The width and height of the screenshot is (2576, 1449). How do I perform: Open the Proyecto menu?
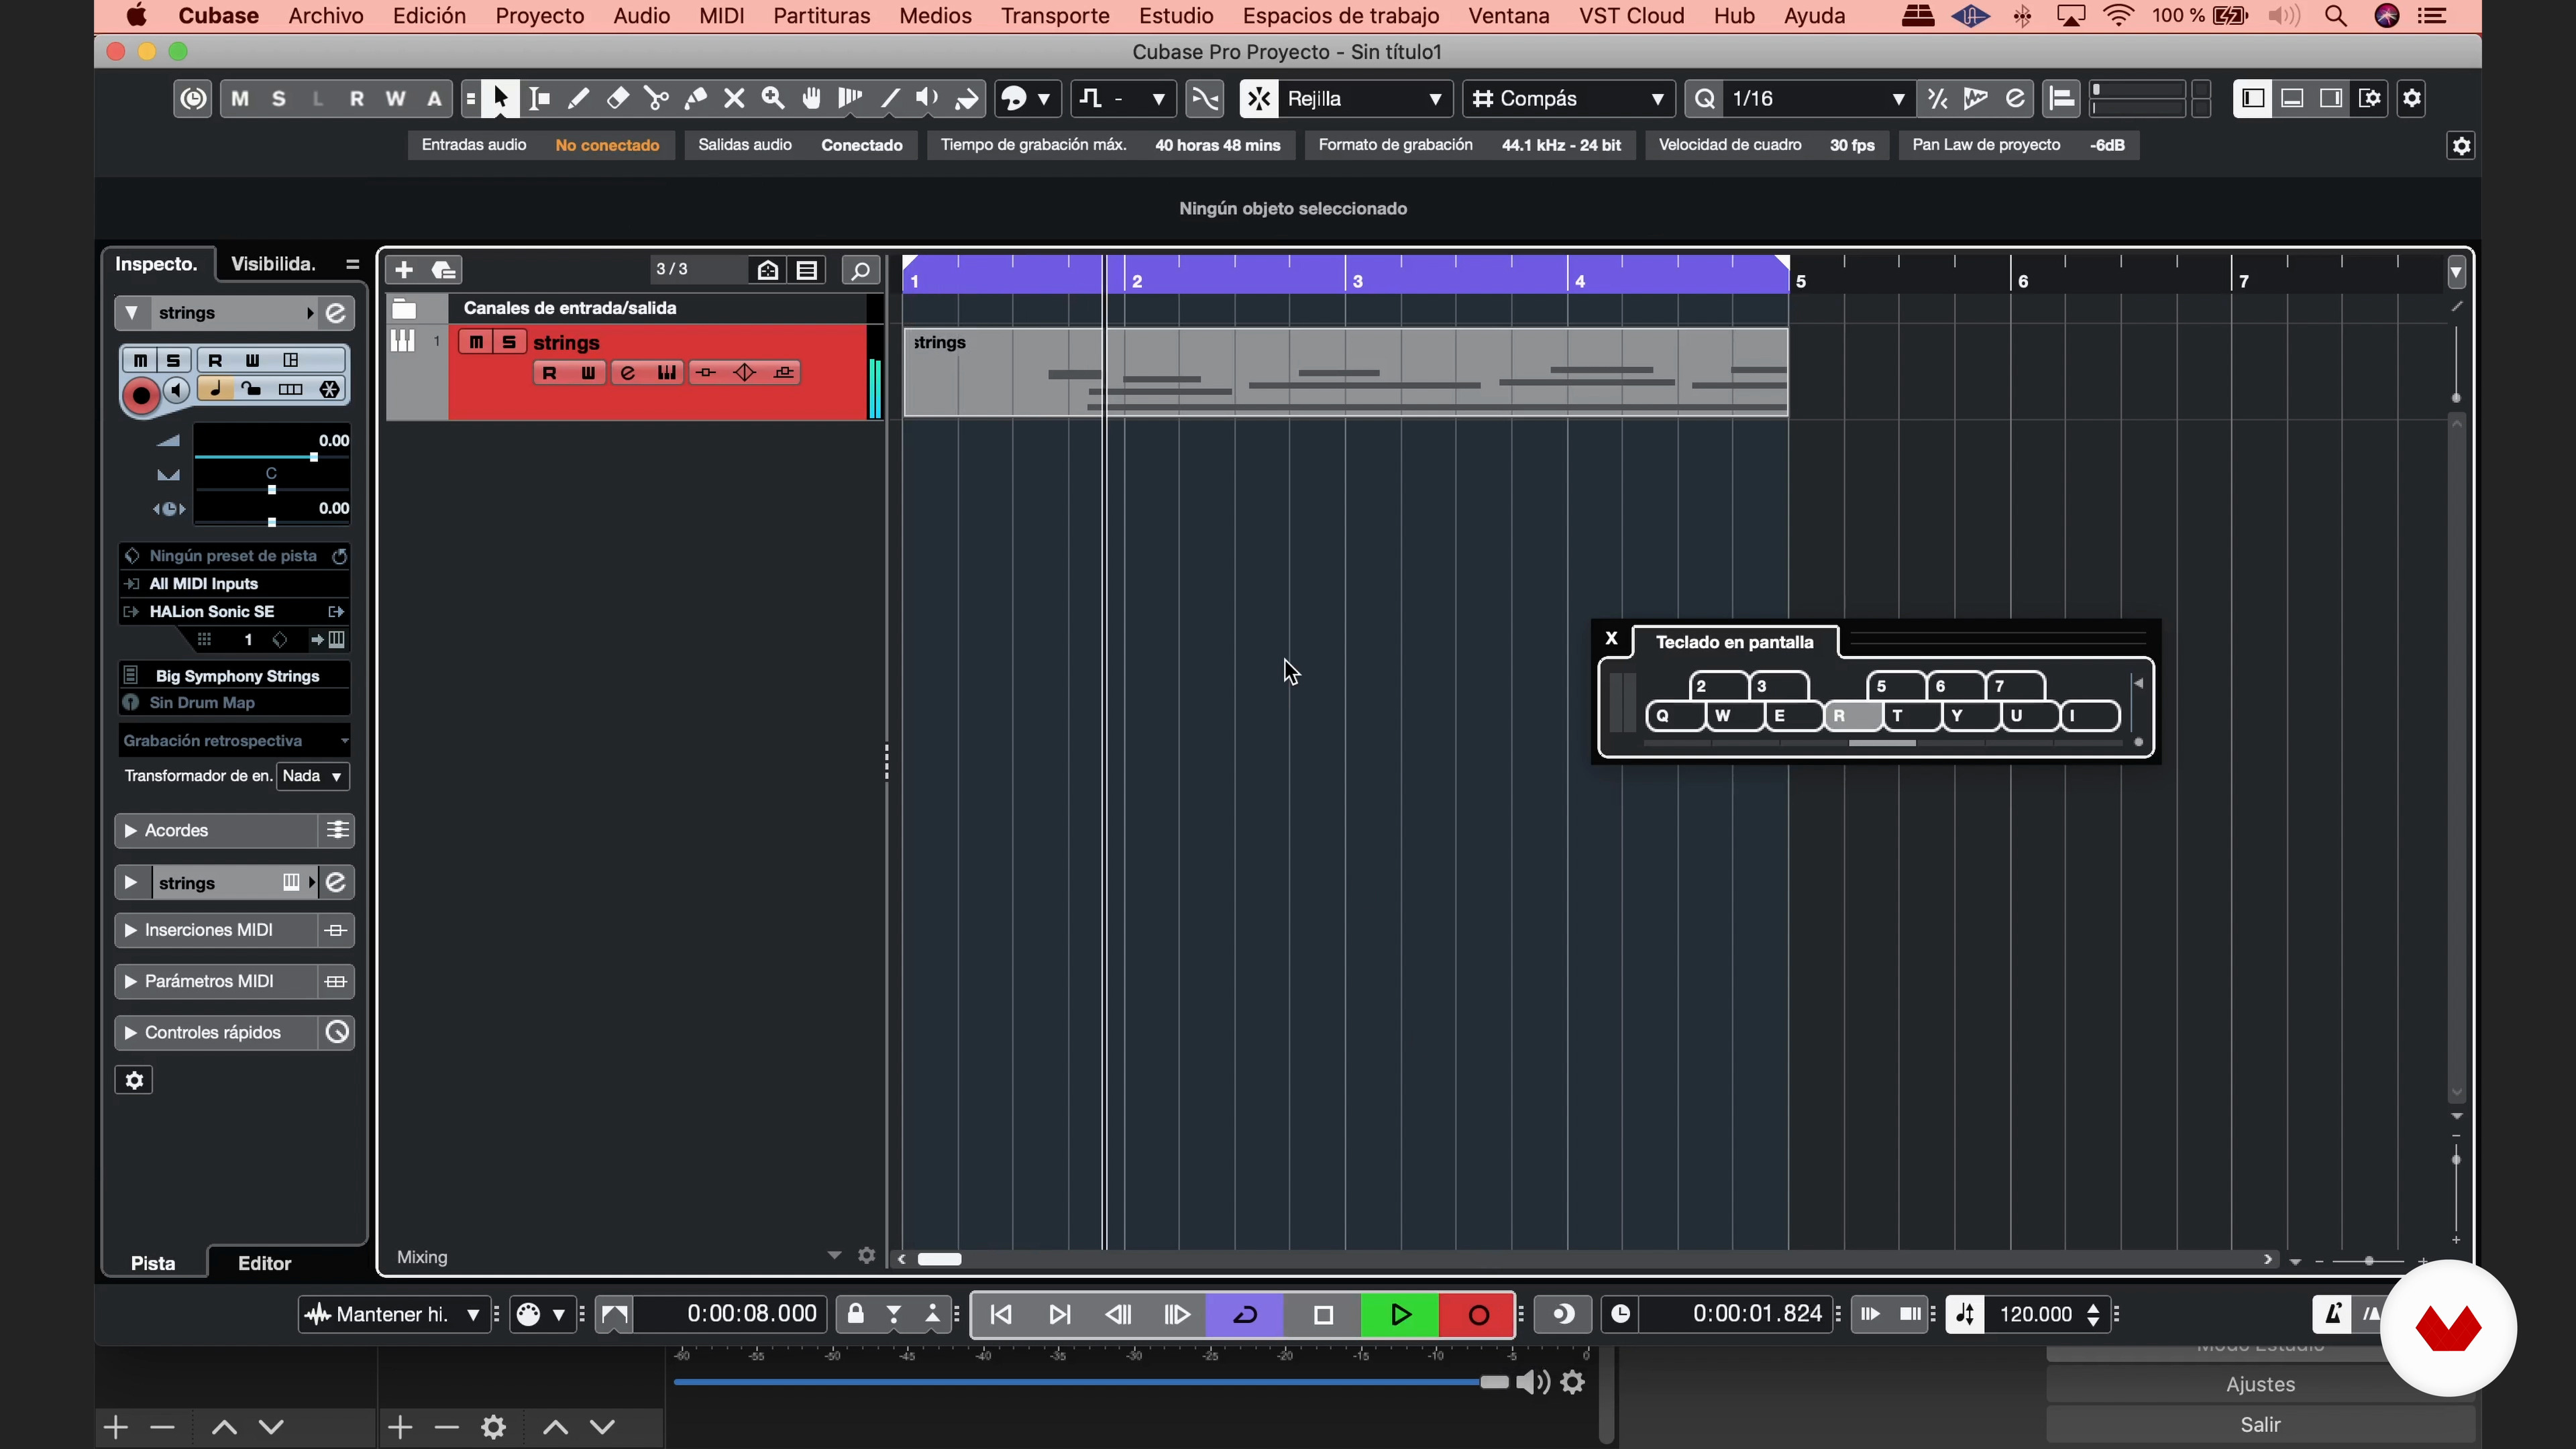point(539,16)
